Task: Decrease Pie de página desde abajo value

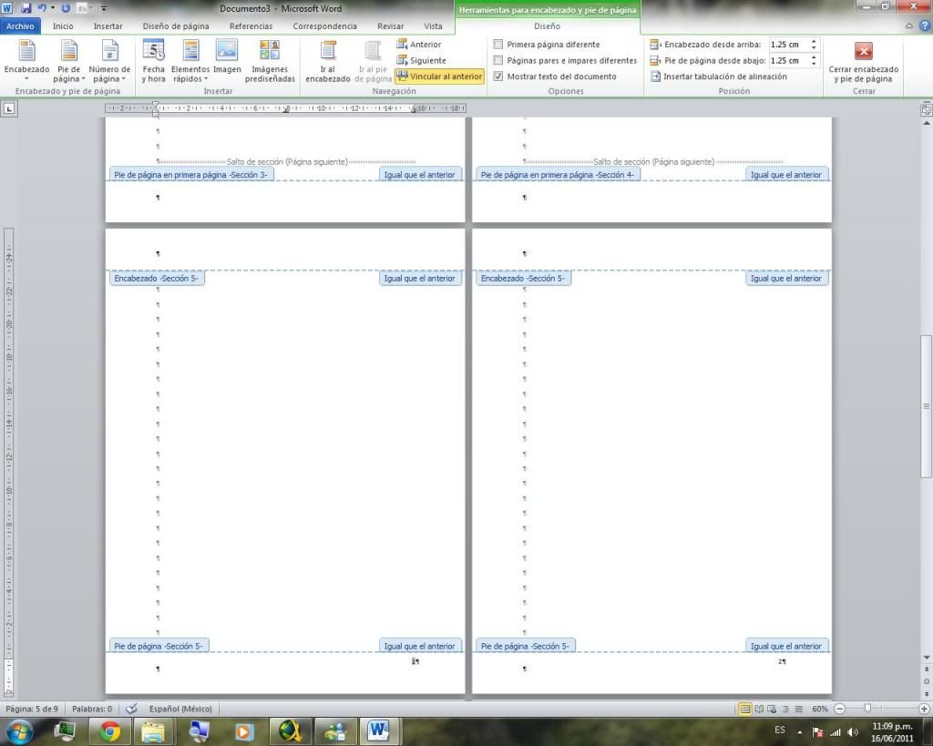Action: tap(814, 63)
